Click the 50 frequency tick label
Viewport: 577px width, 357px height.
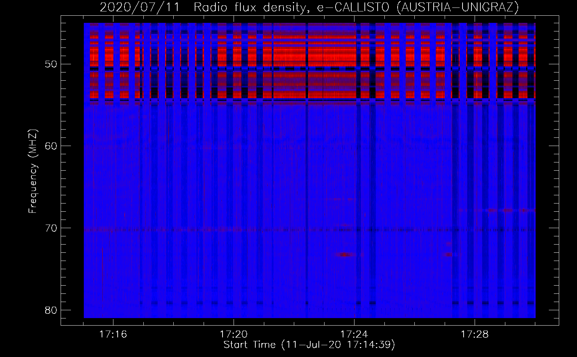tap(51, 64)
